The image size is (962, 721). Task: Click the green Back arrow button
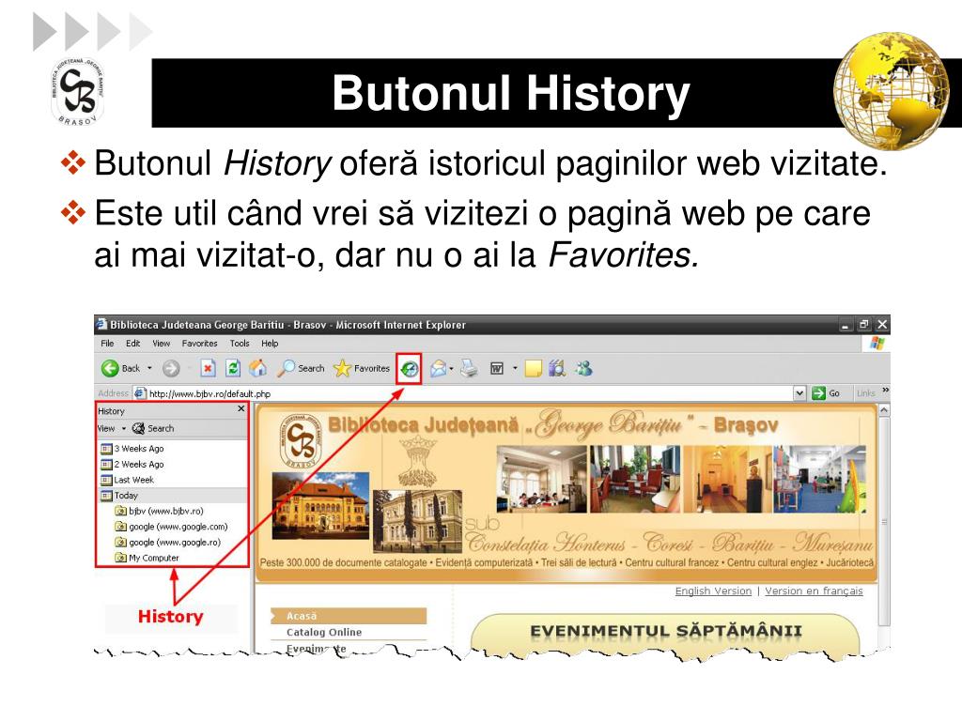click(110, 368)
